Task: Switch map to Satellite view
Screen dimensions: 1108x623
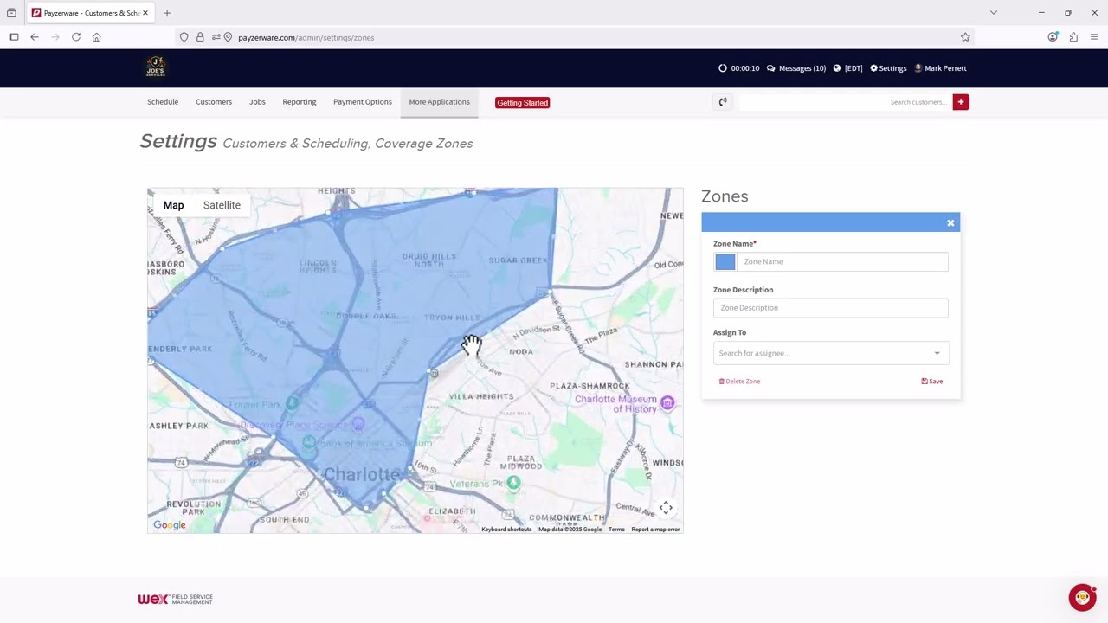Action: pos(222,205)
